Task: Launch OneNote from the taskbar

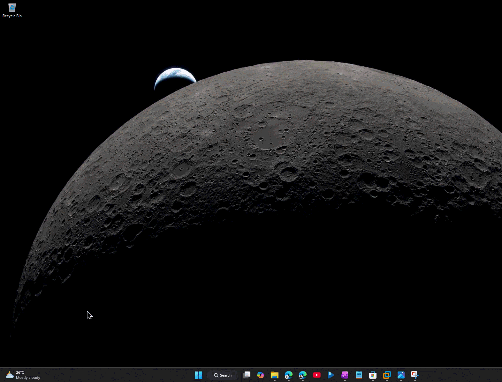Action: click(x=345, y=375)
